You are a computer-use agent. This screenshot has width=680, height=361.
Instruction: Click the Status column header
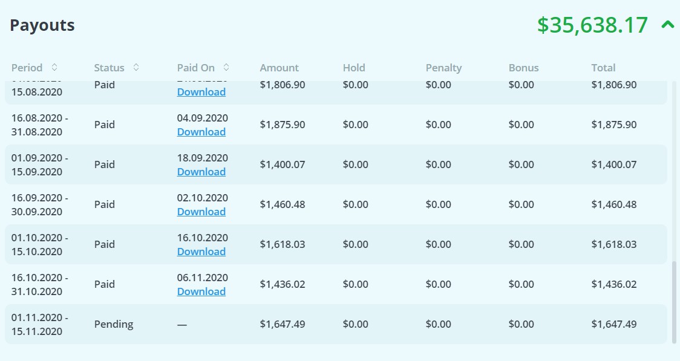pyautogui.click(x=110, y=68)
